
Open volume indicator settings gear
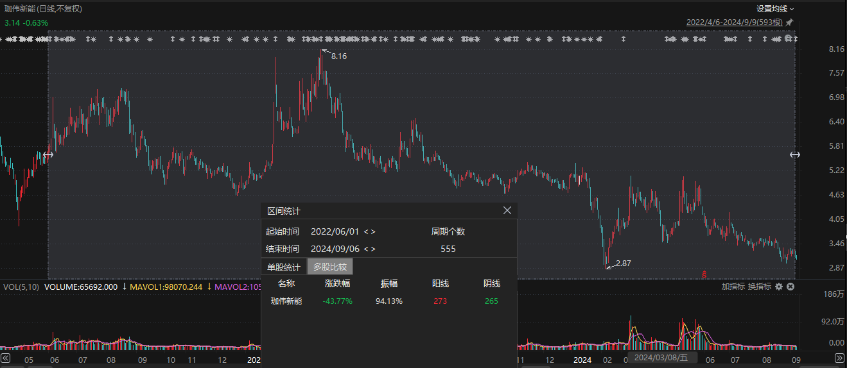[x=779, y=287]
